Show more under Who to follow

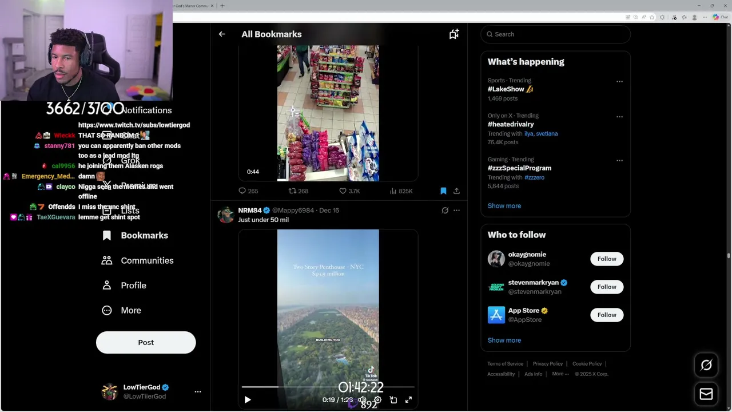(x=504, y=340)
